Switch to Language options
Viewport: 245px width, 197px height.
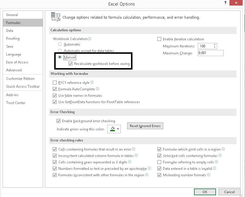click(23, 54)
